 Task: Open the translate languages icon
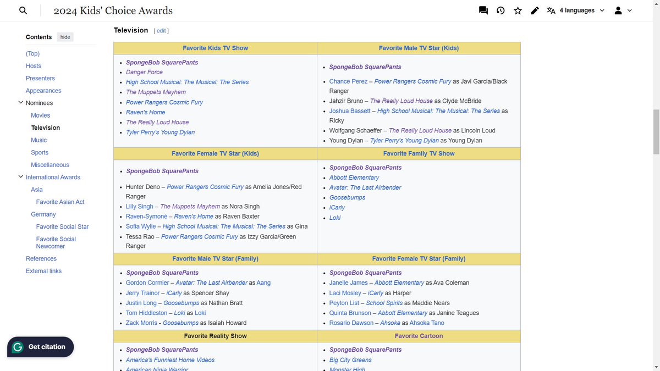tap(551, 10)
